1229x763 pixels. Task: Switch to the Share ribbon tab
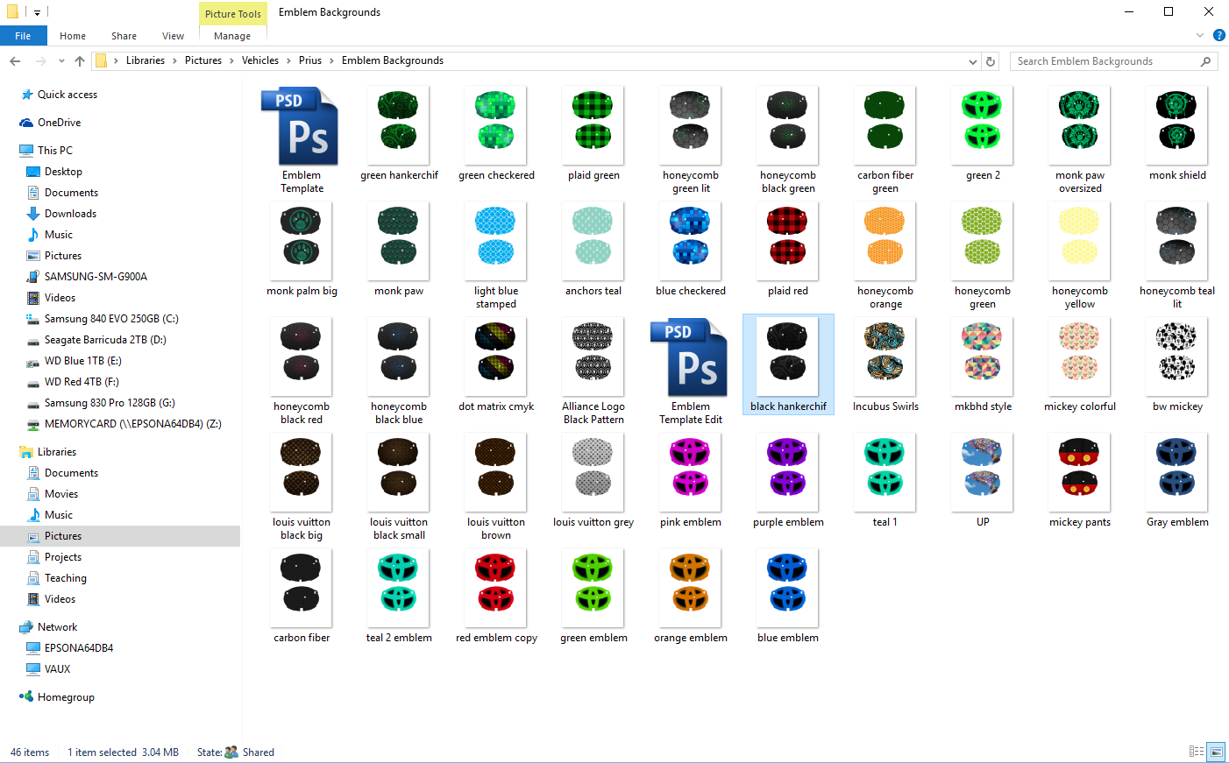tap(124, 36)
